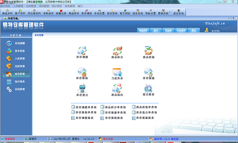Click 准备就绪 status text
238x143 pixels.
coord(8,139)
